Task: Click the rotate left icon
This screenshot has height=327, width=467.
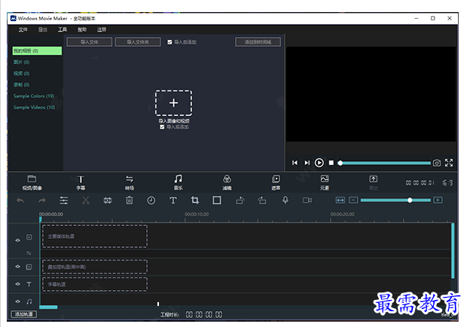Action: (240, 200)
